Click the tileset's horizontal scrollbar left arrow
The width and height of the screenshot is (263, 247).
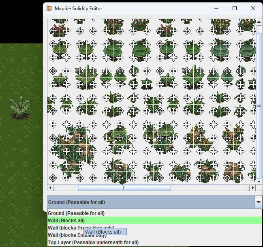pos(51,188)
